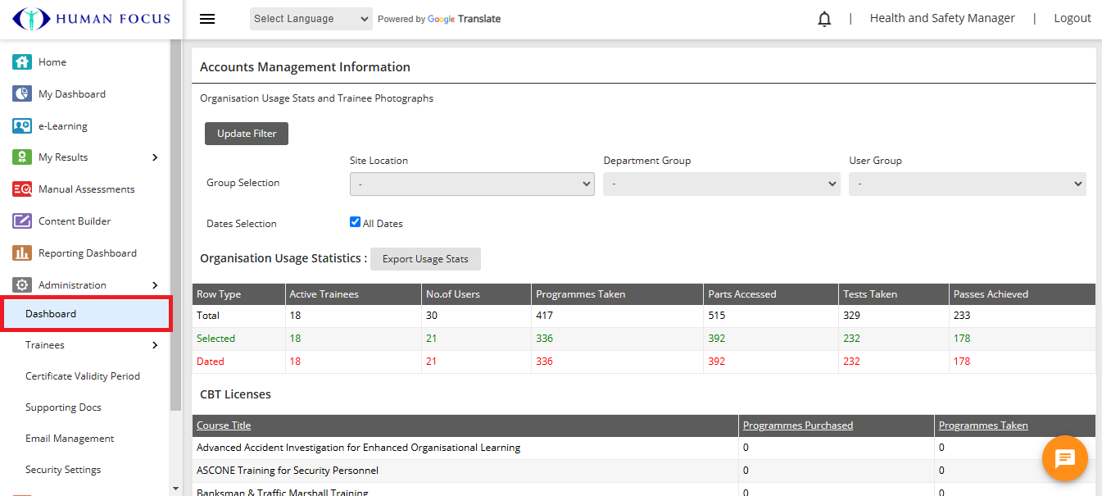The width and height of the screenshot is (1102, 496).
Task: Click the Update Filter button
Action: pos(247,134)
